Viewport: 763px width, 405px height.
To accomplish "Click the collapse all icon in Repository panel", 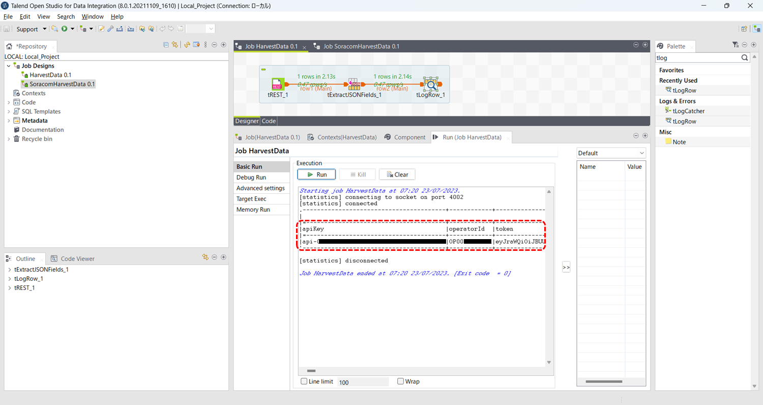I will [166, 45].
